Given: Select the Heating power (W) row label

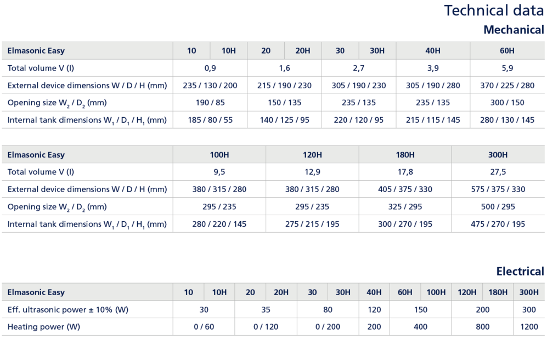Looking at the screenshot, I should [43, 327].
